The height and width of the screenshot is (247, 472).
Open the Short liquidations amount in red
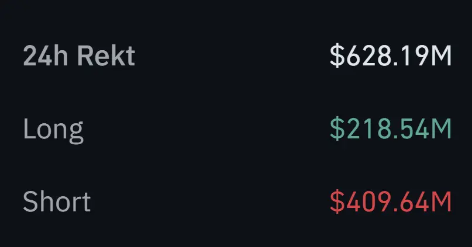point(391,202)
